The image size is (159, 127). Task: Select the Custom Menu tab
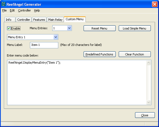[x=75, y=19]
